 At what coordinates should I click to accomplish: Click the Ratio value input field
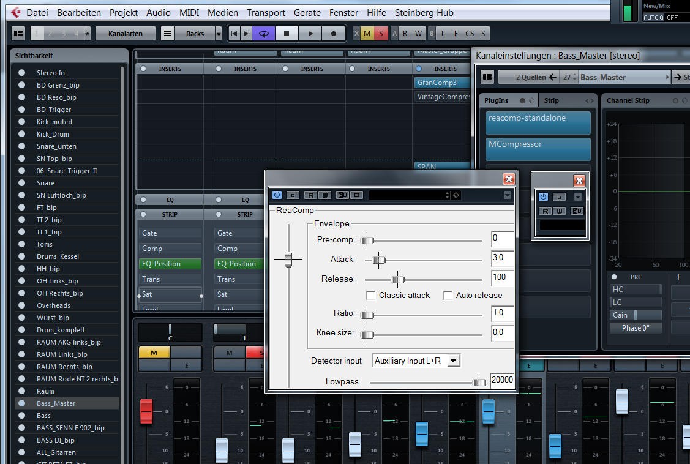(x=503, y=313)
